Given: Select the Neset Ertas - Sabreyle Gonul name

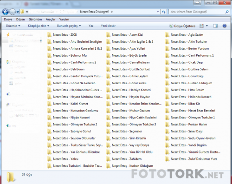Looking at the screenshot, I should pyautogui.click(x=72, y=131).
